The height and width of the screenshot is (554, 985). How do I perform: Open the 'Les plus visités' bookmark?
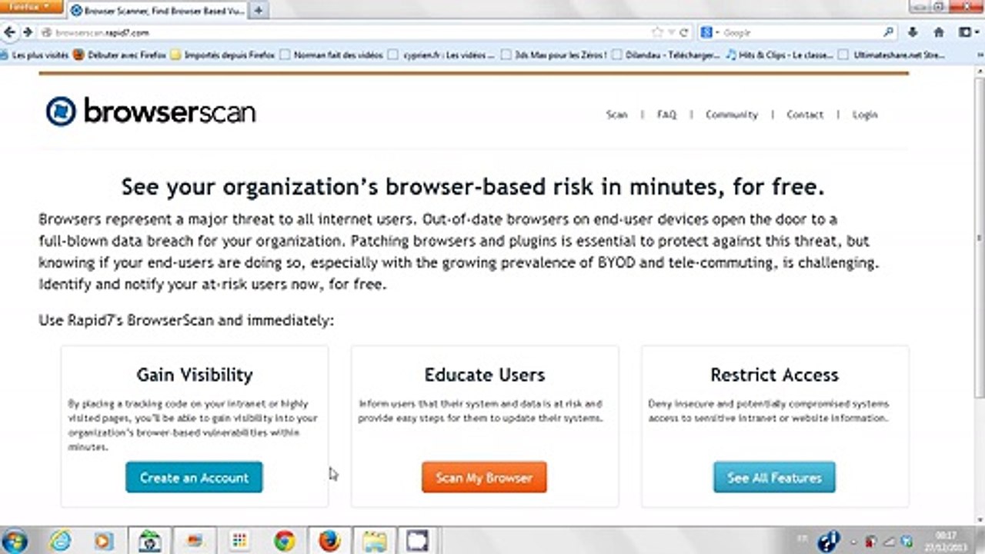(35, 55)
